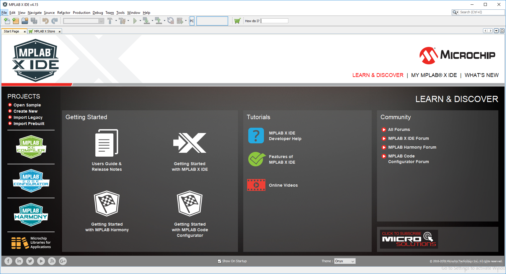The image size is (506, 274).
Task: Open Getting Started with MPLAB X IDE icon
Action: 190,143
